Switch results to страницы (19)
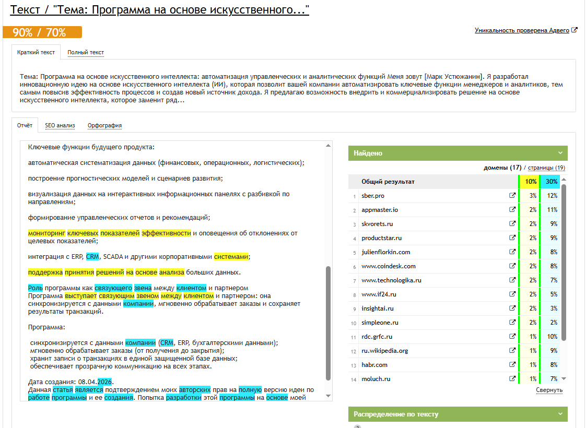This screenshot has width=586, height=428. pos(546,168)
